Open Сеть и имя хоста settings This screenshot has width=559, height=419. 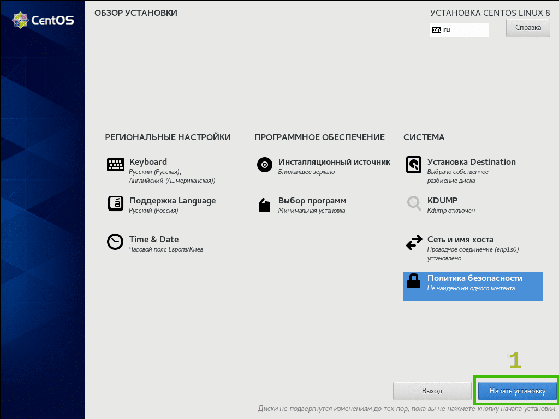click(x=460, y=240)
